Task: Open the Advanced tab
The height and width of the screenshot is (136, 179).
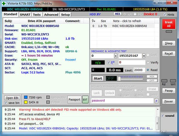Action: (51, 14)
